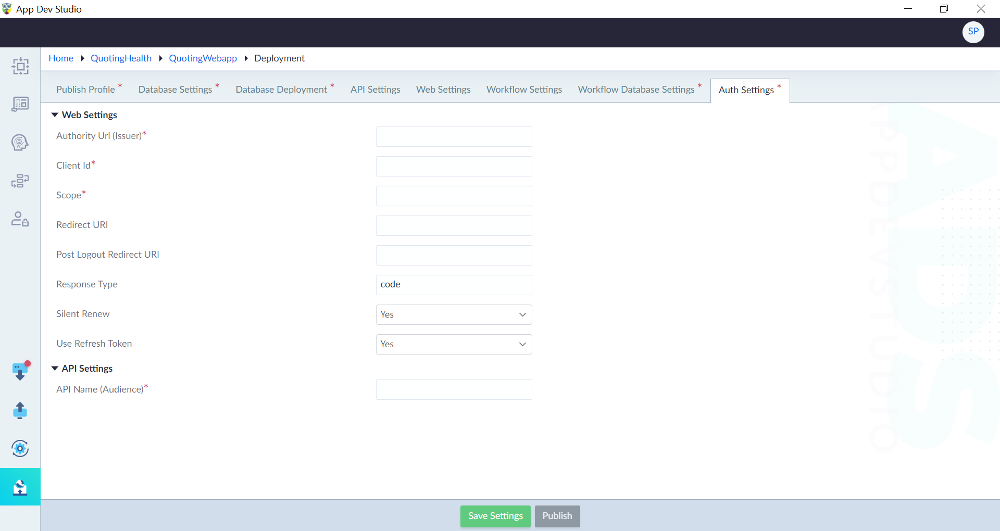The width and height of the screenshot is (1000, 531).
Task: Go to Home breadcrumb link
Action: coord(61,58)
